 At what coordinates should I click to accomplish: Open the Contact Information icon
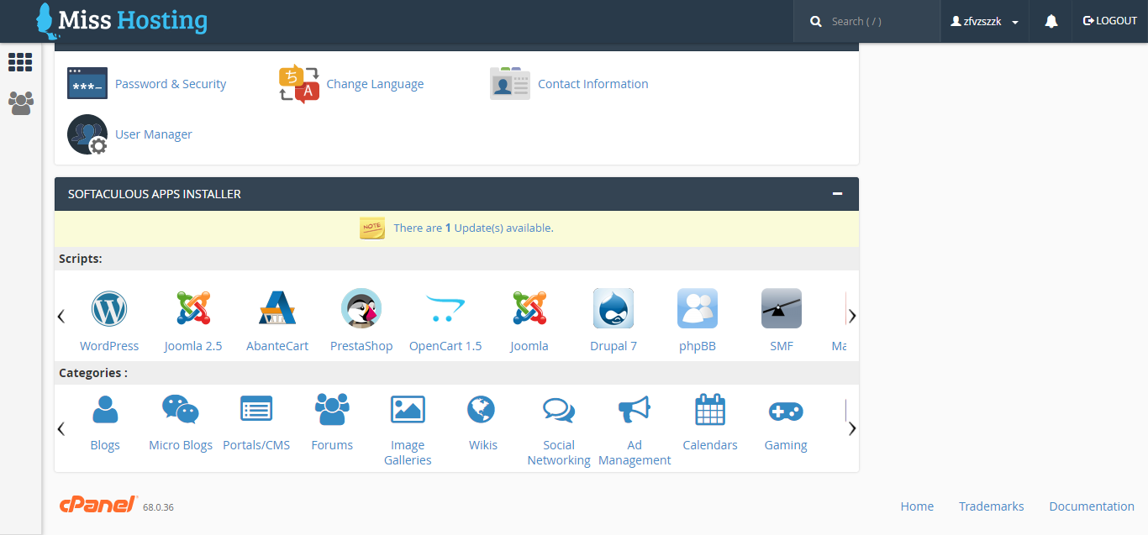click(510, 83)
